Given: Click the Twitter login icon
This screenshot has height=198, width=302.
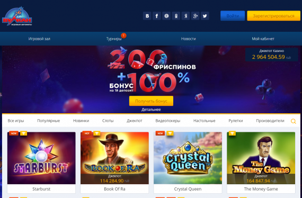Looking at the screenshot, I should click(205, 16).
